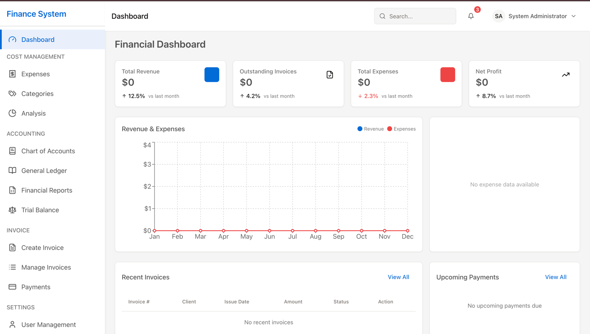
Task: Click the Trial Balance scale icon
Action: 12,210
